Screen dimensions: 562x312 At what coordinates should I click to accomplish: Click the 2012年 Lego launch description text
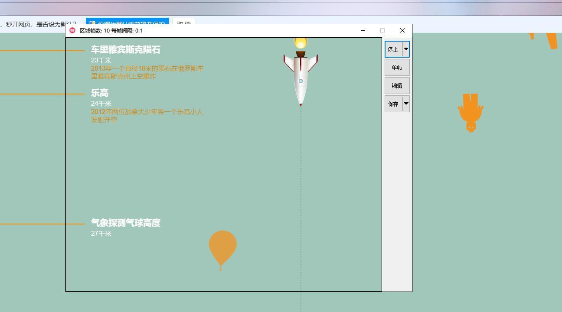(x=147, y=116)
